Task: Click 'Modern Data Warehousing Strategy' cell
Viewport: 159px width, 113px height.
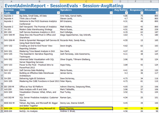Action: click(x=39, y=30)
